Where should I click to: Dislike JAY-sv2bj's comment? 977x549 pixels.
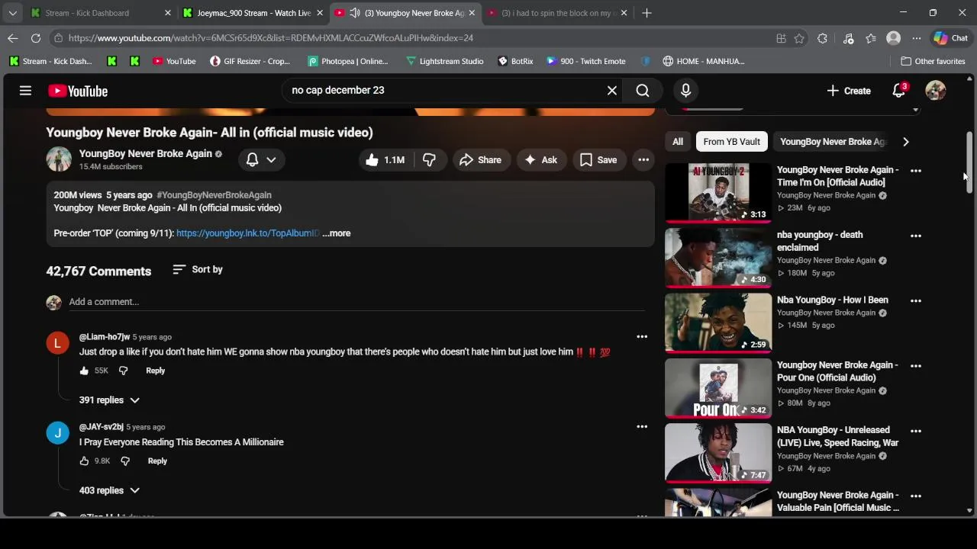click(125, 461)
